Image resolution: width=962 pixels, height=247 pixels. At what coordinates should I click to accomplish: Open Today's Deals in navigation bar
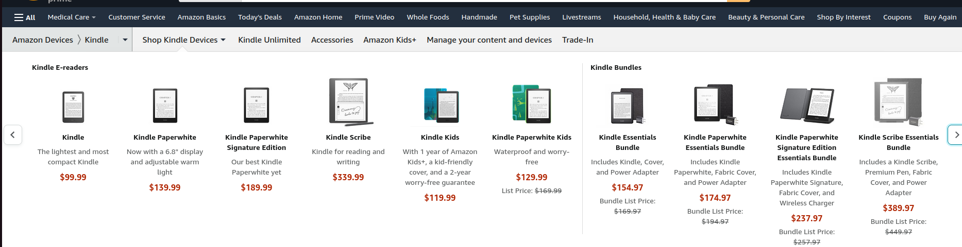click(260, 17)
